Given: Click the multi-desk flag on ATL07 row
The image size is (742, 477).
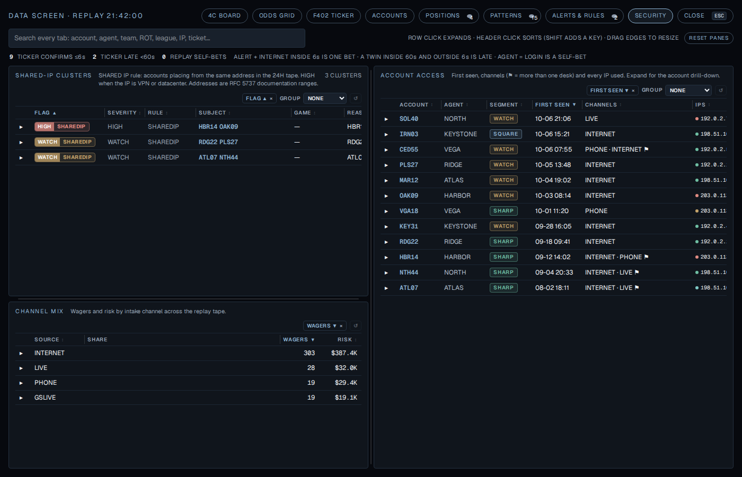Looking at the screenshot, I should tap(637, 288).
